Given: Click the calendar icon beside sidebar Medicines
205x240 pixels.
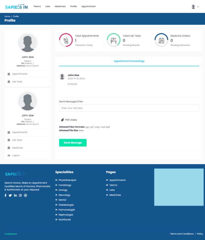Looking at the screenshot, I should click(9, 148).
